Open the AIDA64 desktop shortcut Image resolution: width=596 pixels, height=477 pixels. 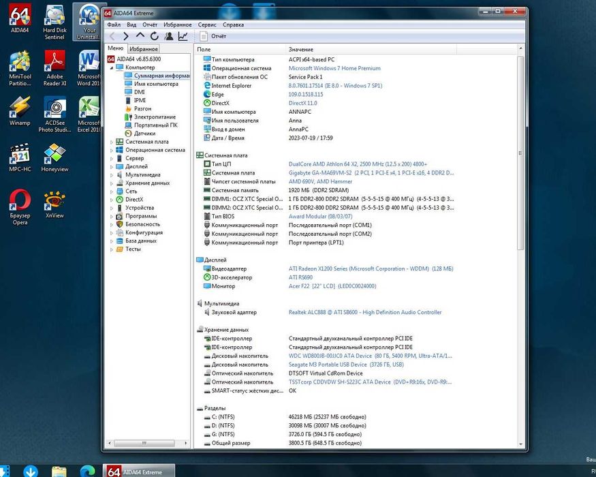[19, 18]
